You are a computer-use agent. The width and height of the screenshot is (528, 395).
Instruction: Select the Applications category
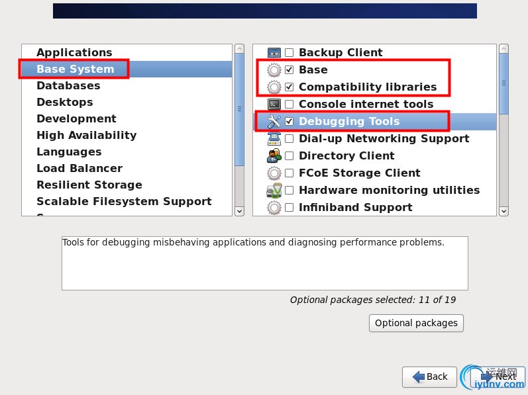[x=127, y=52]
